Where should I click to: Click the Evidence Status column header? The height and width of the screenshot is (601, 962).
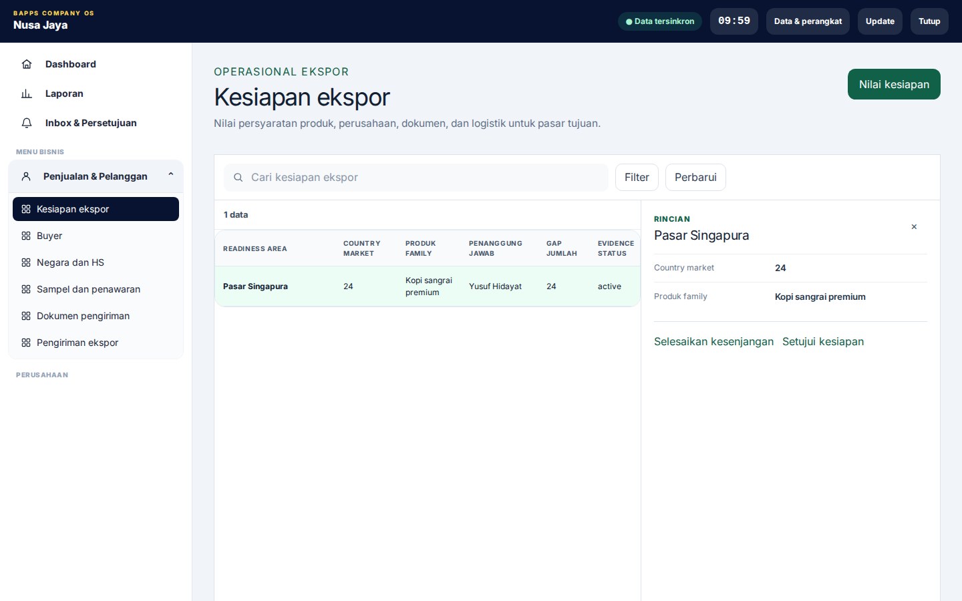(x=616, y=248)
